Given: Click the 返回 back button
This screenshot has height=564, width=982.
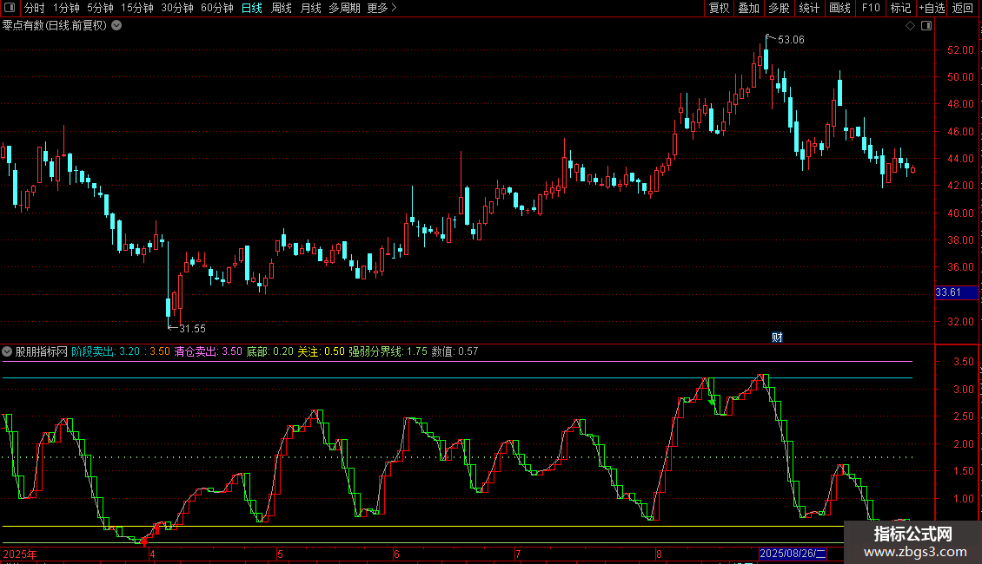Looking at the screenshot, I should click(x=963, y=8).
